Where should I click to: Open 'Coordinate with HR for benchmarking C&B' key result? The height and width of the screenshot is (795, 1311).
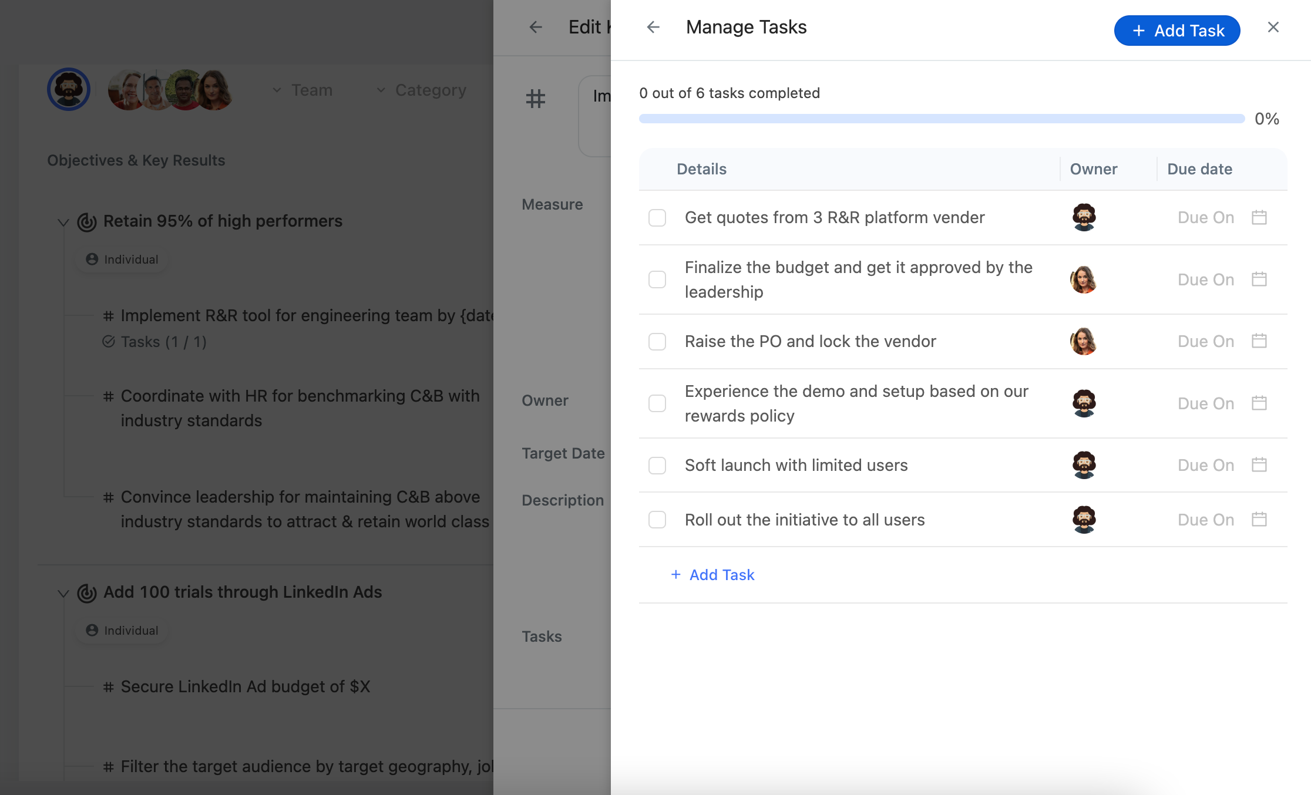[300, 408]
